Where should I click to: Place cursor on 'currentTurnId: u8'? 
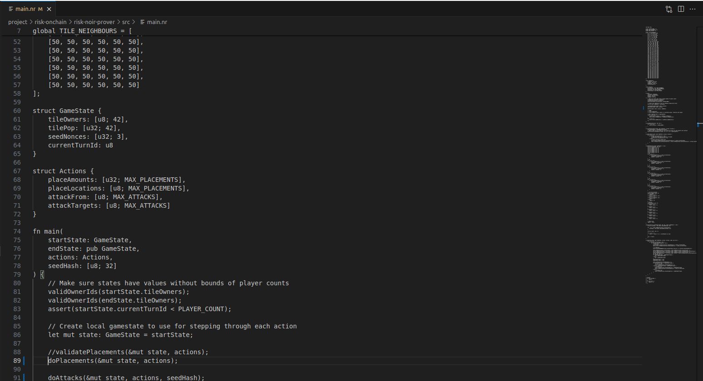point(80,145)
